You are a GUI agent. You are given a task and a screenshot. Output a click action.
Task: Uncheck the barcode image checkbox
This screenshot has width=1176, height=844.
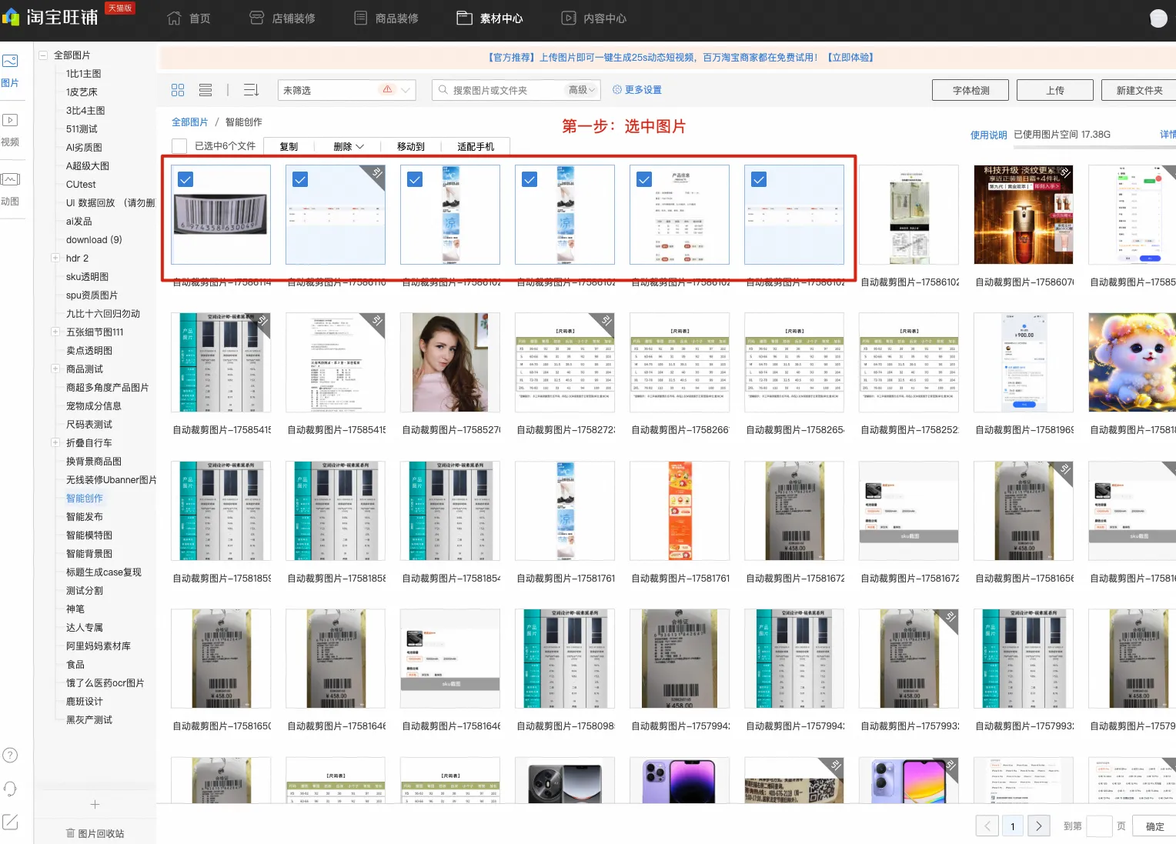[185, 179]
